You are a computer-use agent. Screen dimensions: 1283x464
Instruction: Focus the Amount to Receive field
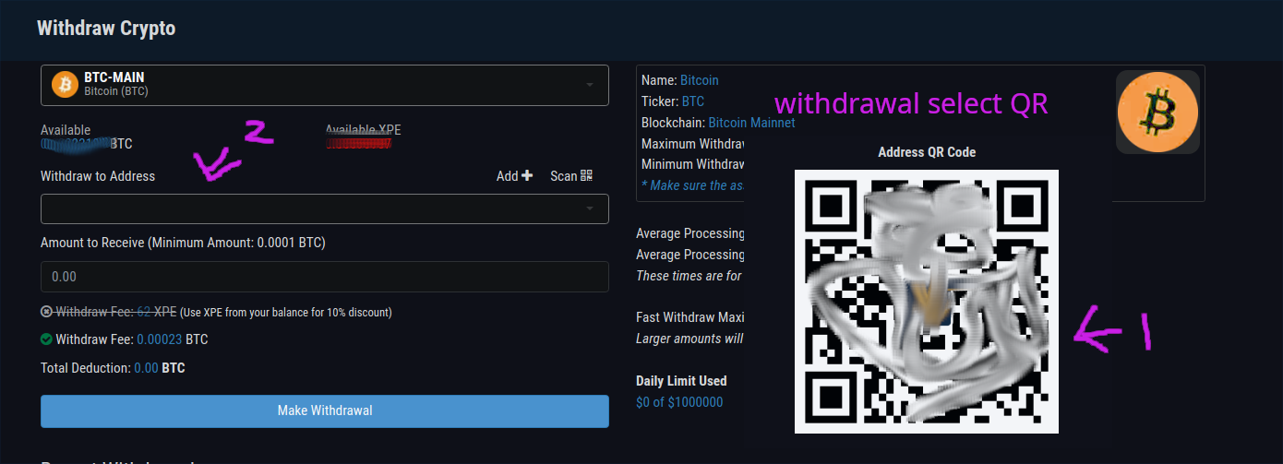coord(324,277)
